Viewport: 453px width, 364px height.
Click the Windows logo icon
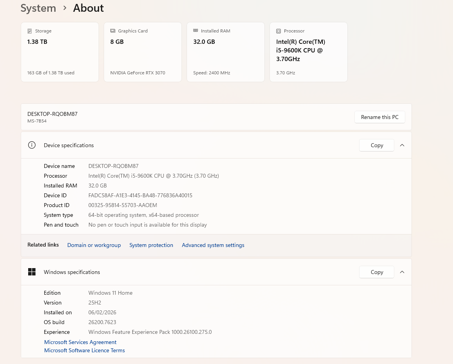32,272
